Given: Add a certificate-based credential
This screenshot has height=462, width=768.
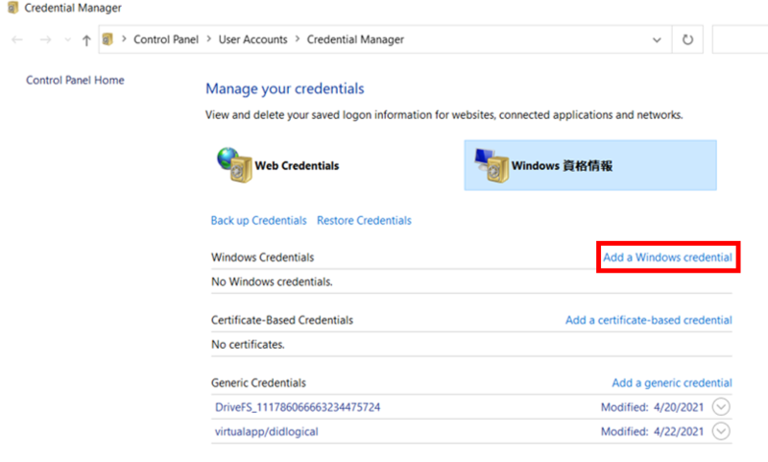Looking at the screenshot, I should [x=649, y=320].
